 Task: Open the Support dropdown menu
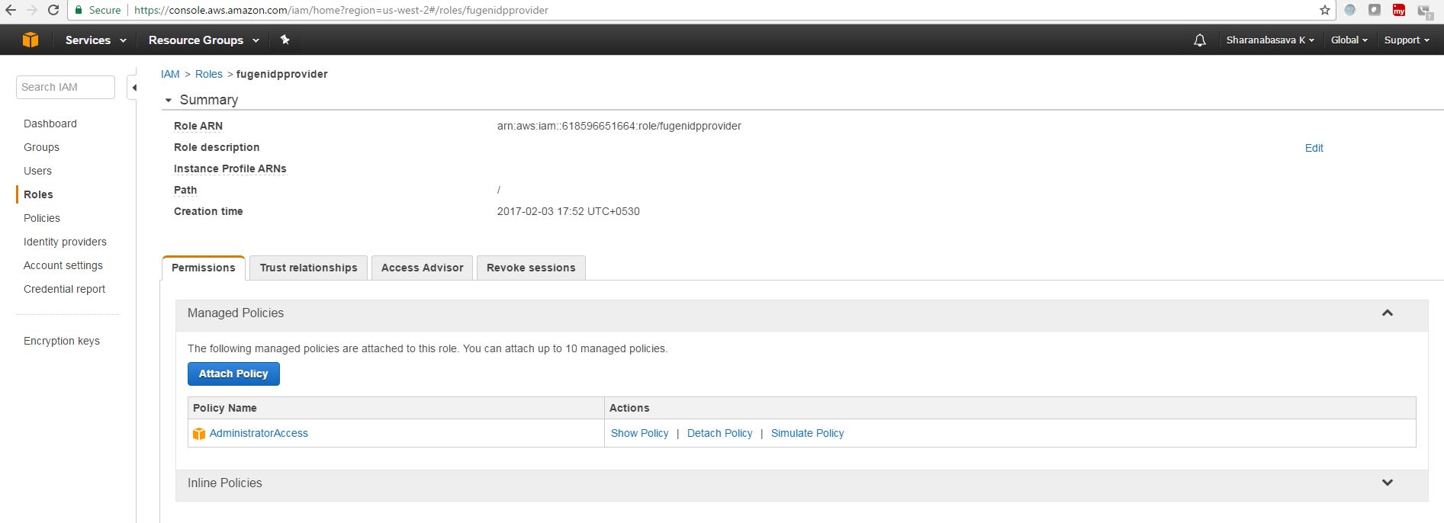coord(1407,40)
